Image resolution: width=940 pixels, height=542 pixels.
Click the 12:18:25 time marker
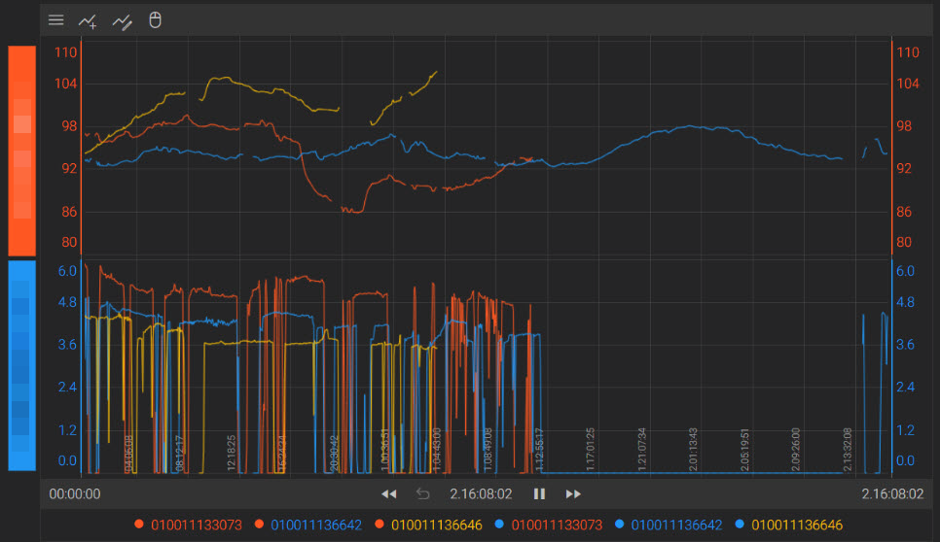[x=232, y=453]
